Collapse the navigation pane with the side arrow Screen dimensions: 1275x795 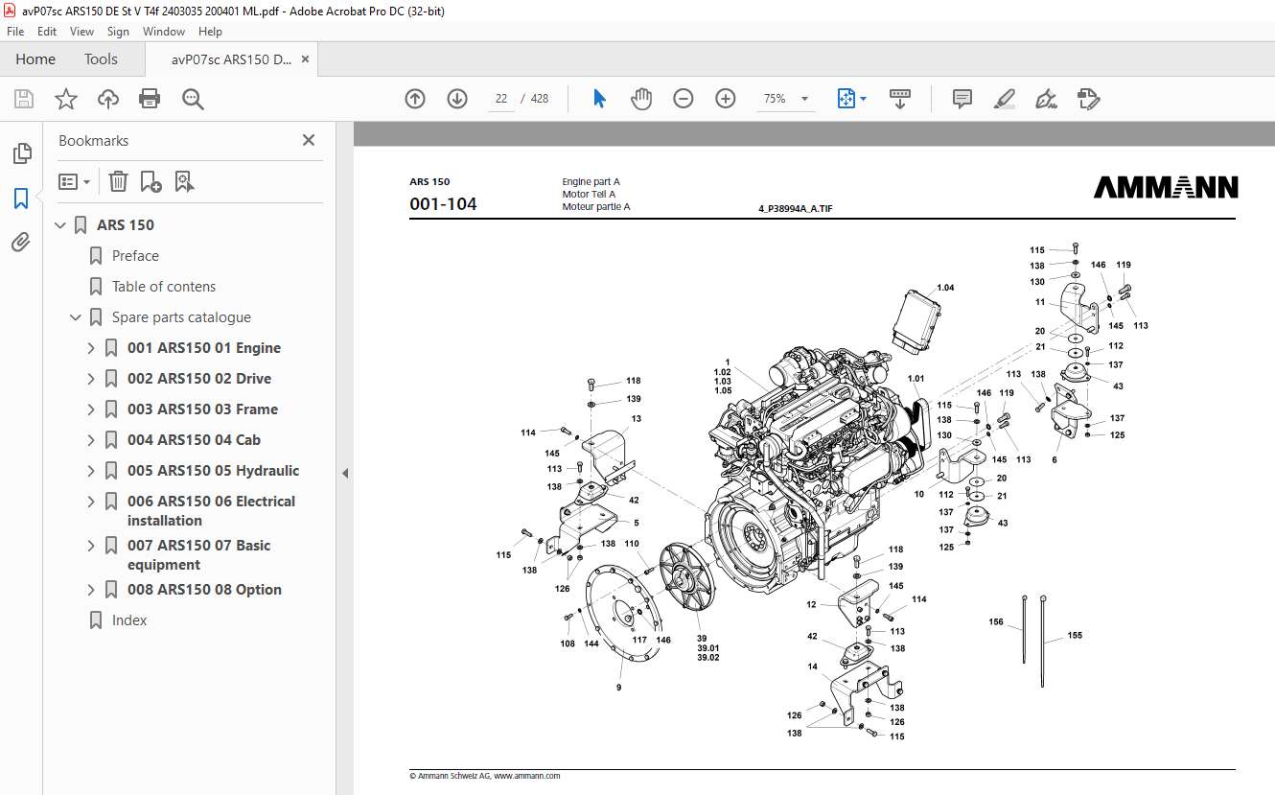[x=345, y=474]
